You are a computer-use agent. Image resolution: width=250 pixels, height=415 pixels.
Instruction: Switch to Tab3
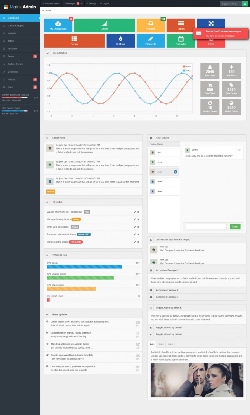pyautogui.click(x=170, y=344)
